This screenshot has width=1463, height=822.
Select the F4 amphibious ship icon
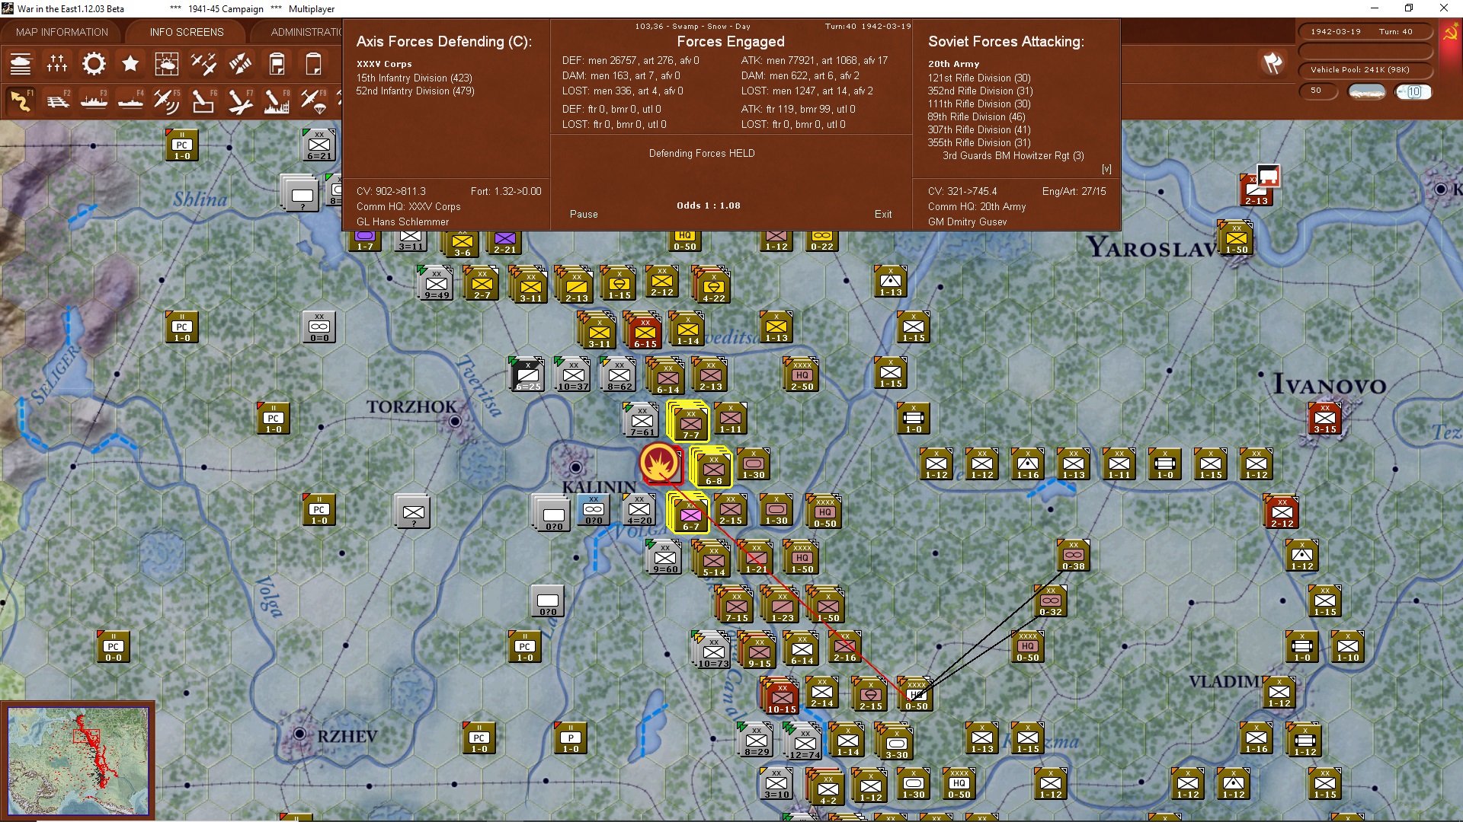pos(130,100)
